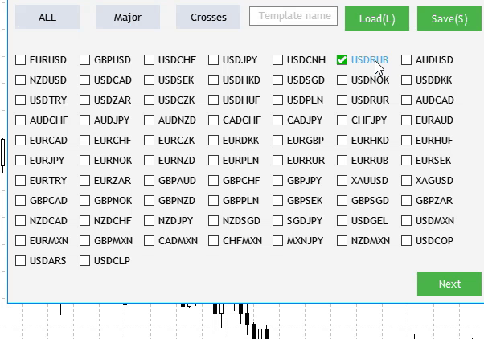Enable the USDCAD checkbox
The width and height of the screenshot is (484, 339).
point(85,80)
